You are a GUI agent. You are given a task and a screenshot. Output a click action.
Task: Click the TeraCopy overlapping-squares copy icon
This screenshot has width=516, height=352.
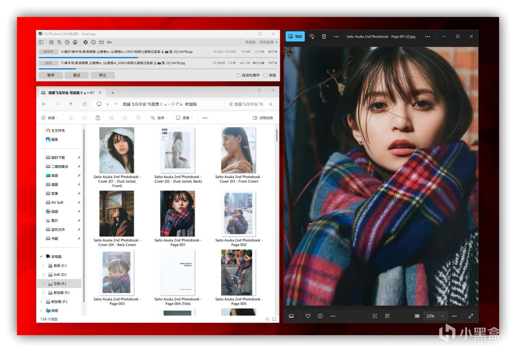pos(59,42)
